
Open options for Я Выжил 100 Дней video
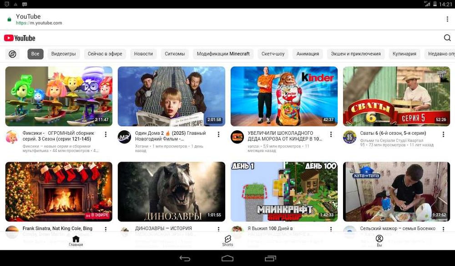[331, 229]
